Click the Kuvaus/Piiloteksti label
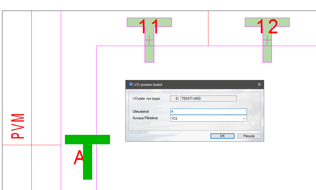This screenshot has width=316, height=190. coord(145,118)
